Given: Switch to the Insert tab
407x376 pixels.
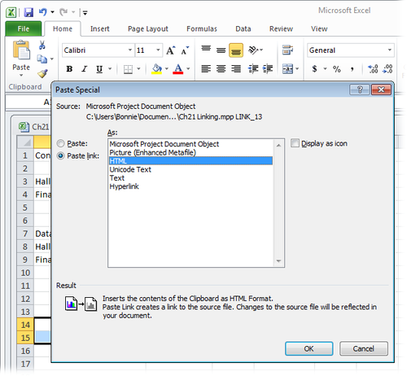Looking at the screenshot, I should coord(100,28).
